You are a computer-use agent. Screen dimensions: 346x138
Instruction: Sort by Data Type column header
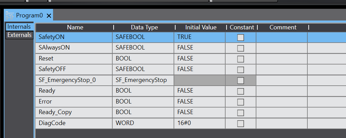click(144, 27)
